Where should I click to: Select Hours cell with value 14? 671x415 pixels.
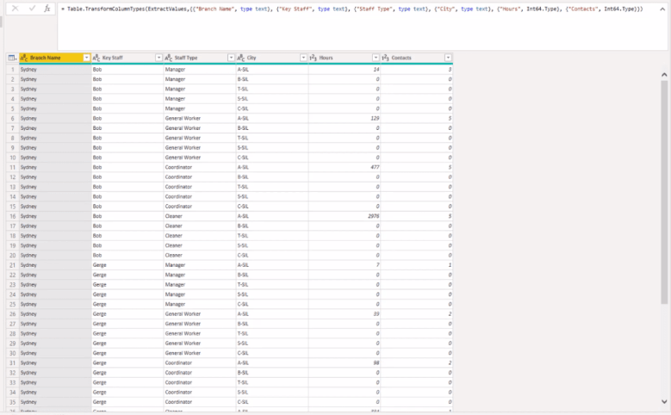[x=345, y=69]
